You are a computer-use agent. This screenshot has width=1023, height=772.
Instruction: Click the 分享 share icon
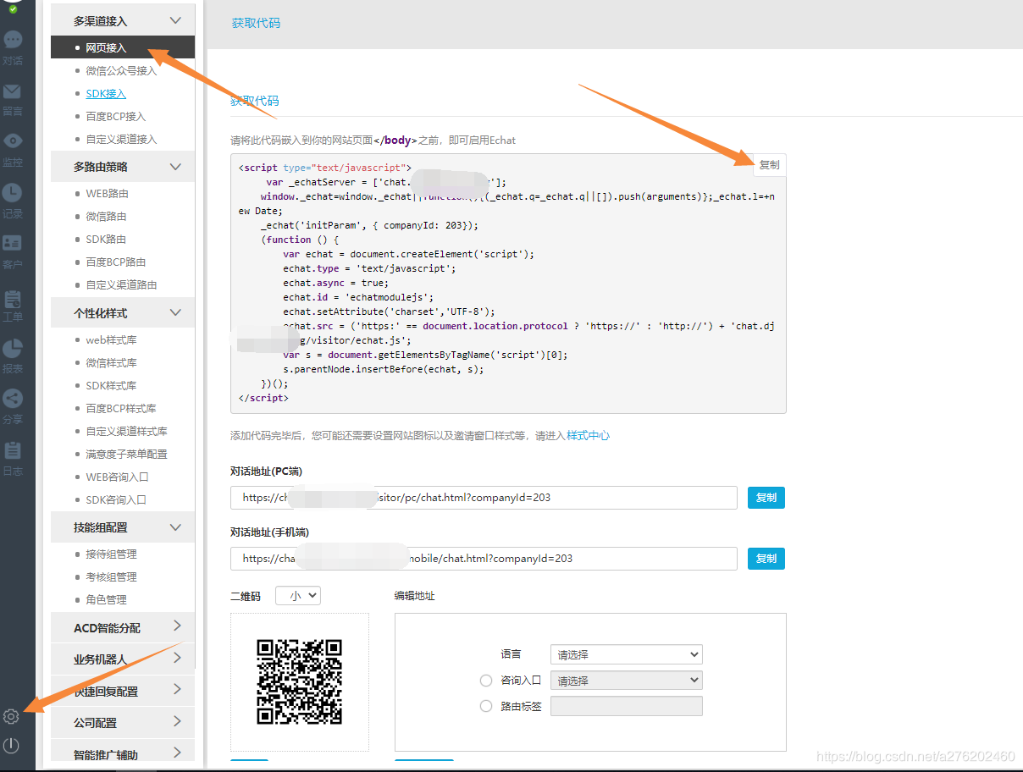click(x=13, y=399)
